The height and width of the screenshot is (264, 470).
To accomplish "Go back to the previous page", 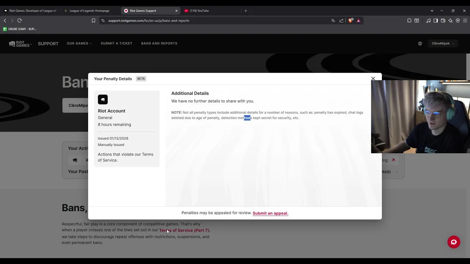I will [x=5, y=21].
